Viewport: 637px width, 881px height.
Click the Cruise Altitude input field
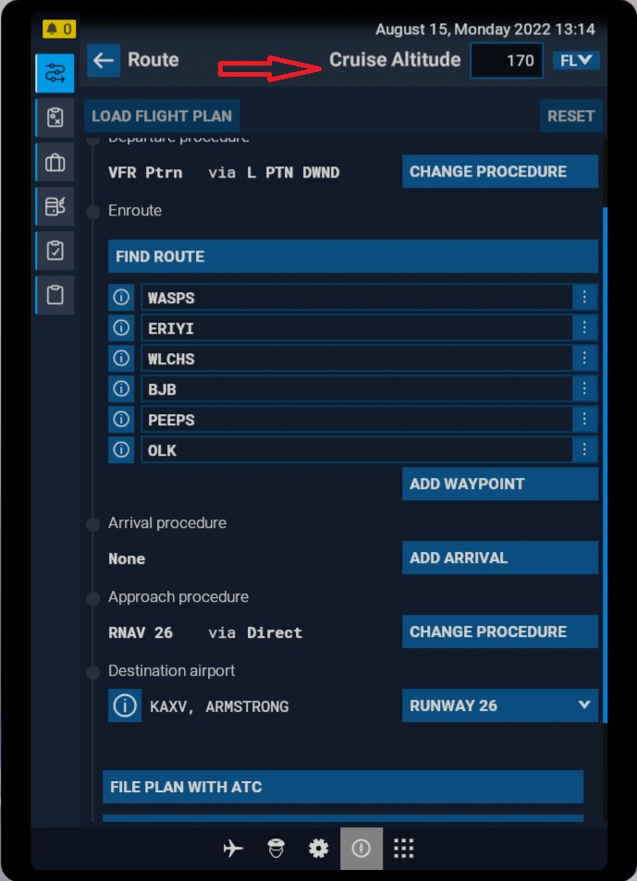tap(507, 61)
